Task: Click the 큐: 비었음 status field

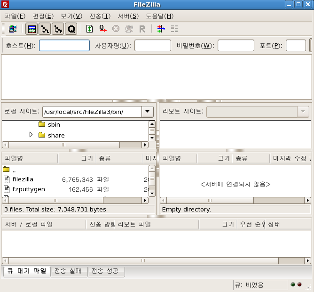Action: pyautogui.click(x=260, y=285)
